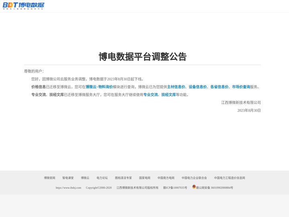Viewport: 289px width, 217px height.
Task: Visit 智电课堂 in the footer
Action: [68, 178]
